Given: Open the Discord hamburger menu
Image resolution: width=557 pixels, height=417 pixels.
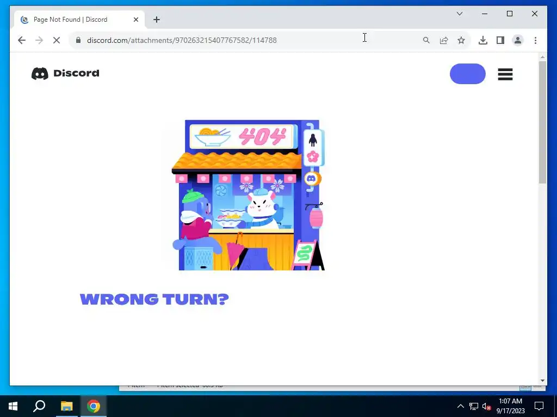Looking at the screenshot, I should [x=505, y=74].
